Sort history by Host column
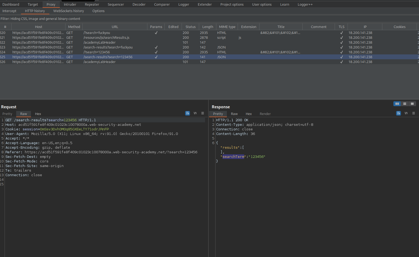 (39, 27)
